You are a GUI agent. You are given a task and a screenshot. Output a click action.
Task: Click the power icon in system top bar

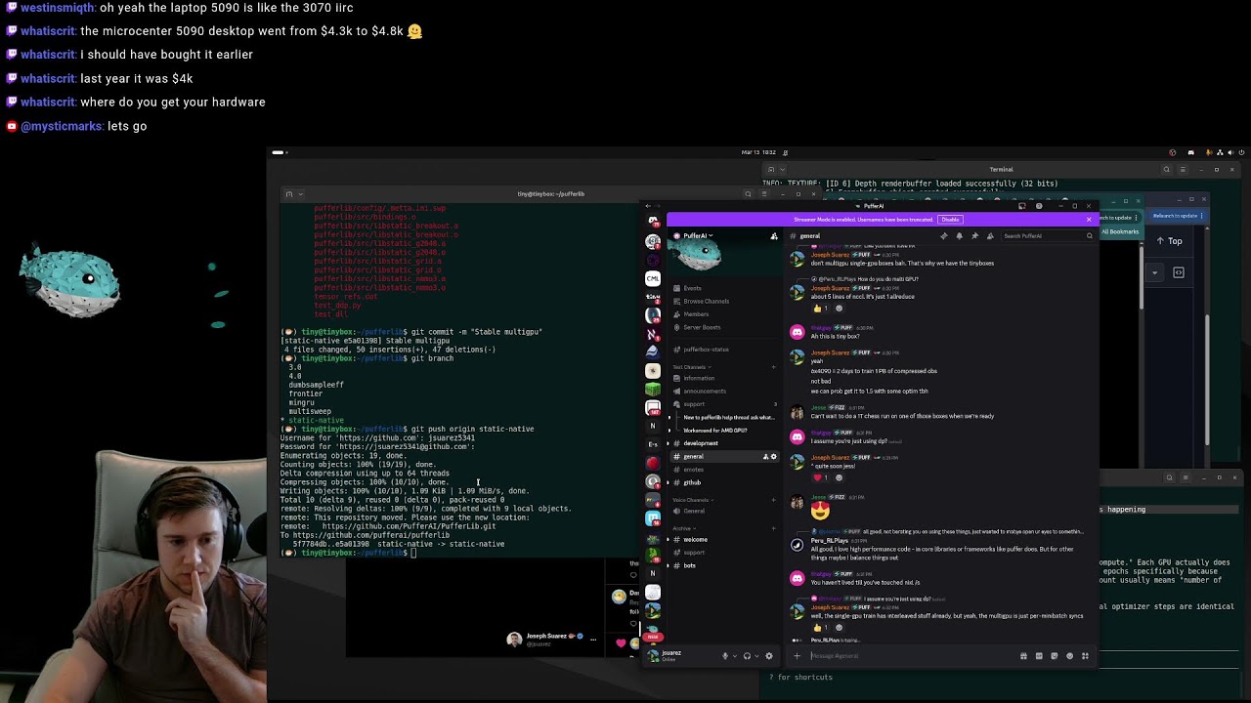pos(1242,152)
